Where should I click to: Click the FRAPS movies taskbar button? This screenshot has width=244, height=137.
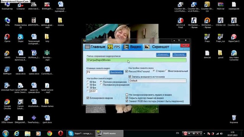click(109, 134)
